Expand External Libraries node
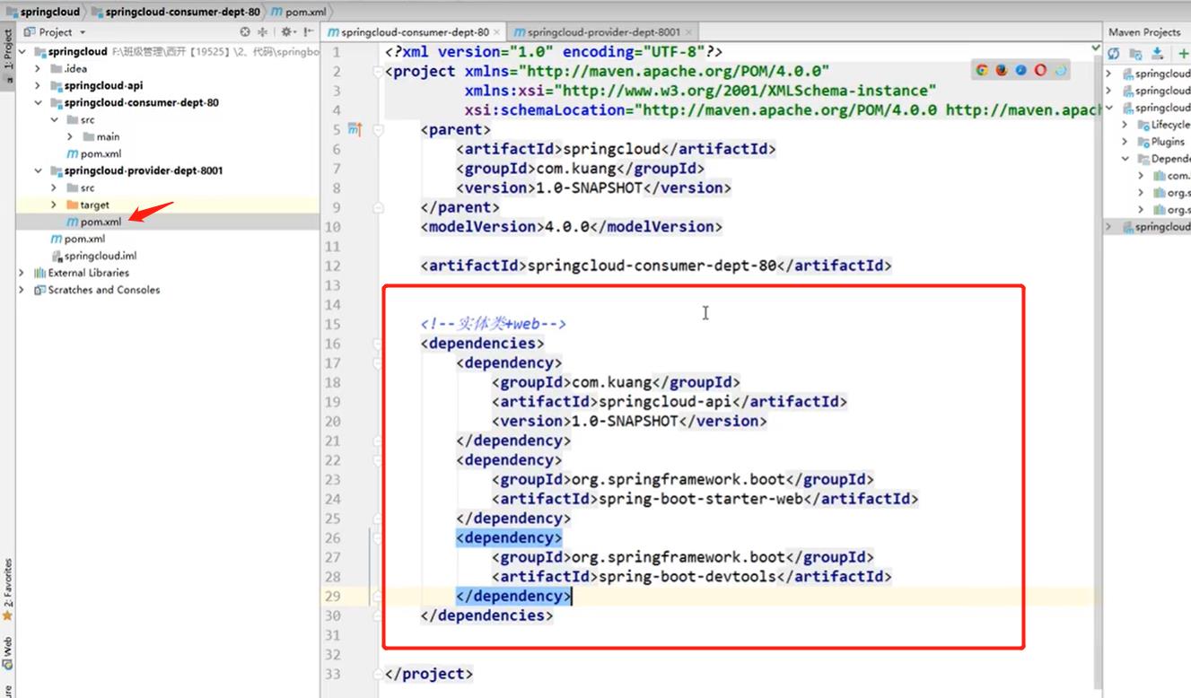The height and width of the screenshot is (698, 1191). pyautogui.click(x=22, y=273)
